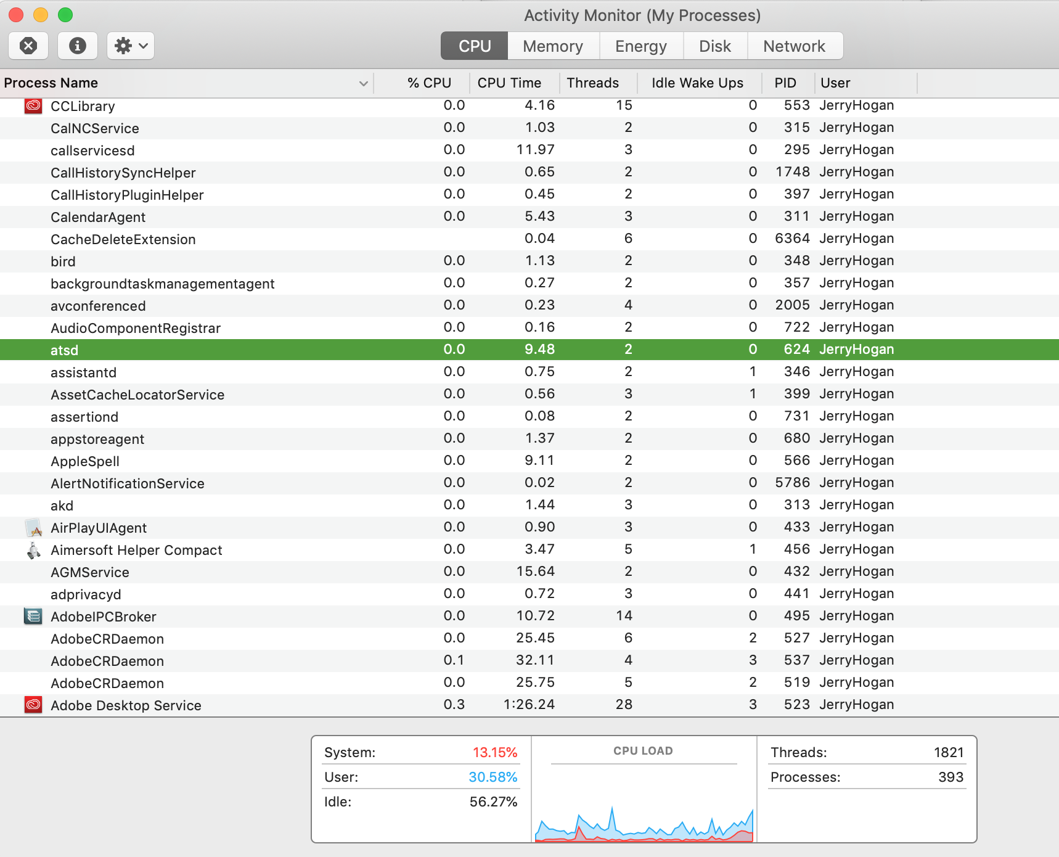The height and width of the screenshot is (857, 1059).
Task: Click the AirPlayUIAgent app icon
Action: click(33, 528)
